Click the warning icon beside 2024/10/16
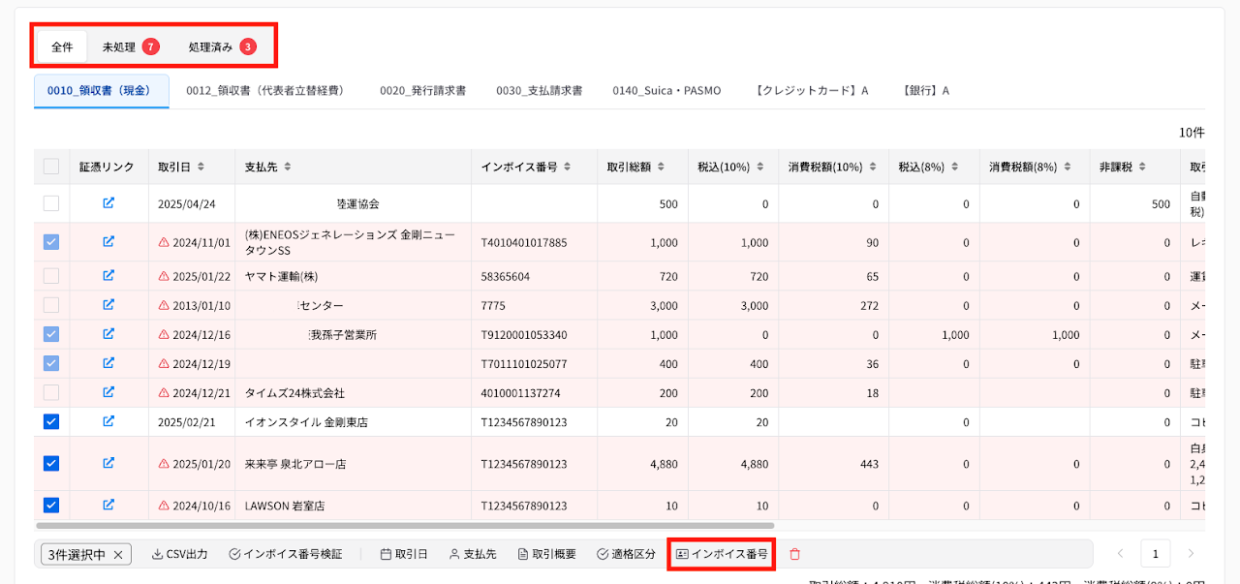 pyautogui.click(x=164, y=506)
